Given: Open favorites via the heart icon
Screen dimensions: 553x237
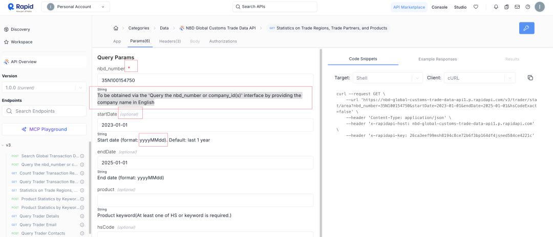Looking at the screenshot, I should click(476, 7).
